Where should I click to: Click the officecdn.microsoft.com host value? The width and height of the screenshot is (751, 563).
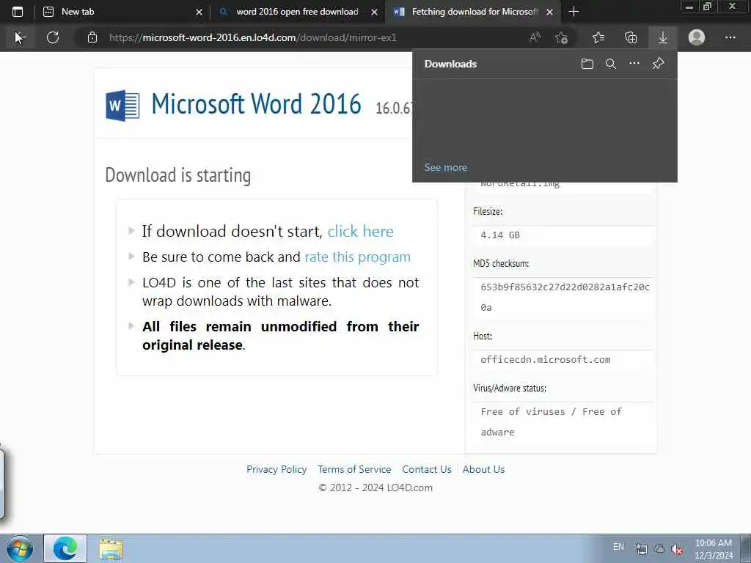point(546,359)
